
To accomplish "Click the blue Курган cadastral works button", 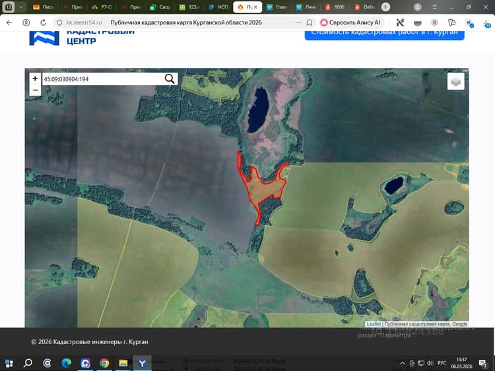I will [384, 34].
